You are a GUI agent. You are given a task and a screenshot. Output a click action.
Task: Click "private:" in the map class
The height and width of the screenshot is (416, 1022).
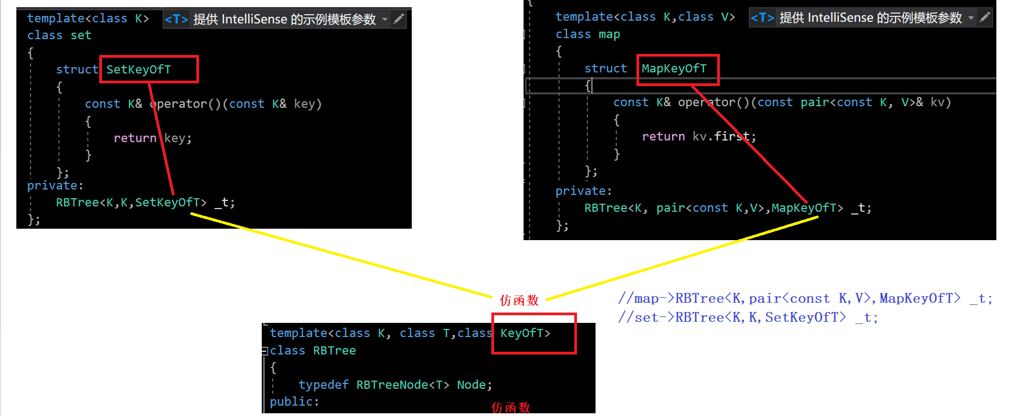click(584, 191)
